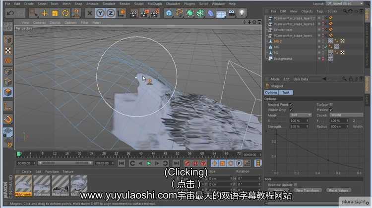Click the New Transform button
Screen dimensions: 372x208
[307, 190]
